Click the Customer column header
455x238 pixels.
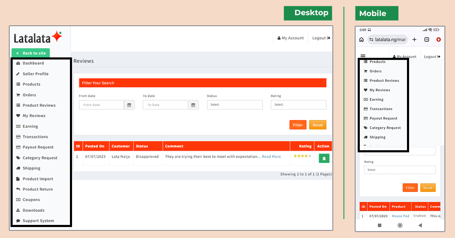point(121,146)
